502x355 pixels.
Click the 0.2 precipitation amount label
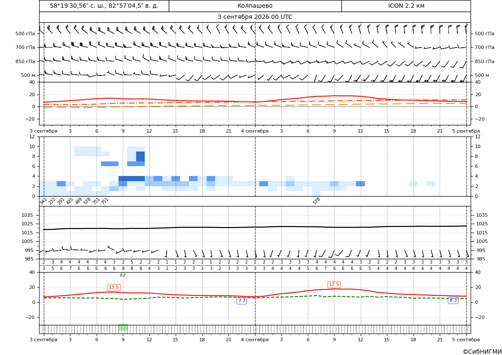[123, 275]
